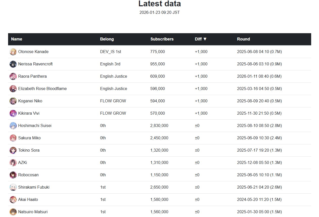This screenshot has width=319, height=217.
Task: Sort table by Subscribers column header
Action: [162, 39]
